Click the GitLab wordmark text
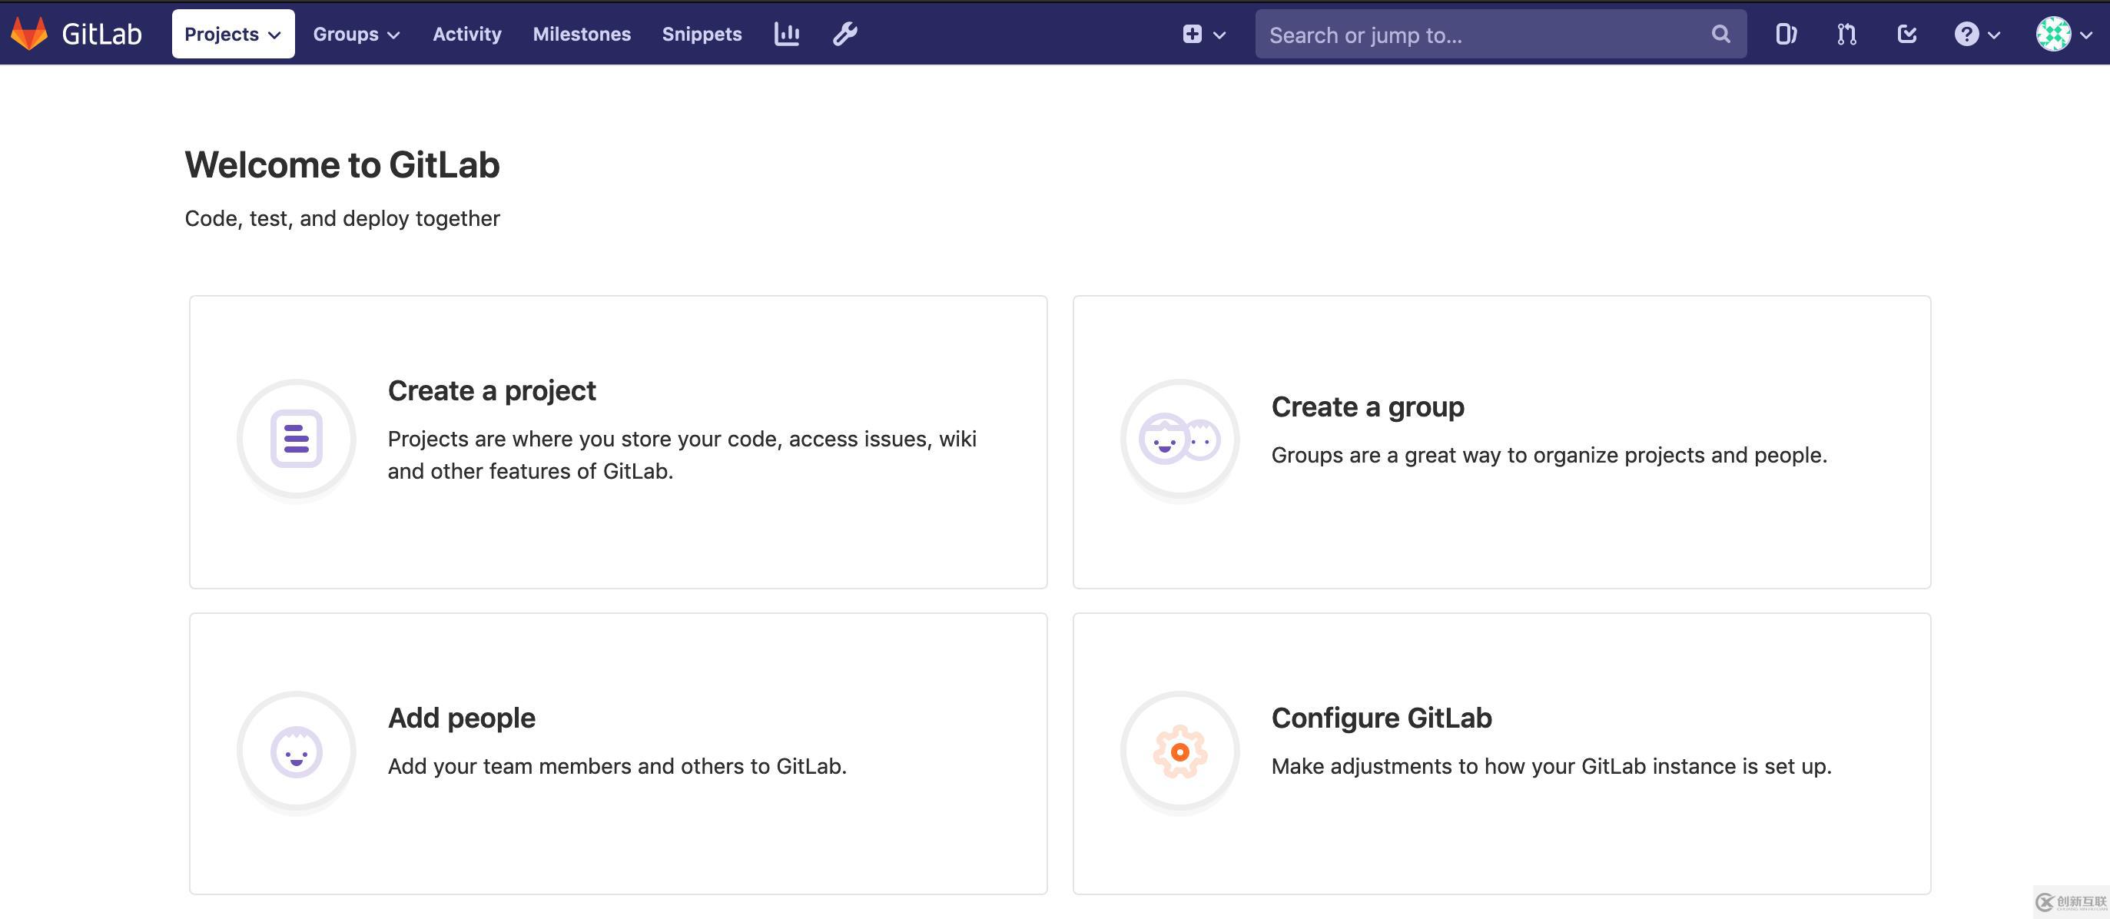The height and width of the screenshot is (919, 2110). click(101, 34)
